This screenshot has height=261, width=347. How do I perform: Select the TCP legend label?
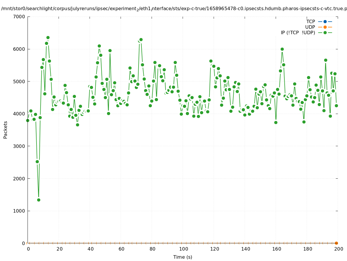310,21
